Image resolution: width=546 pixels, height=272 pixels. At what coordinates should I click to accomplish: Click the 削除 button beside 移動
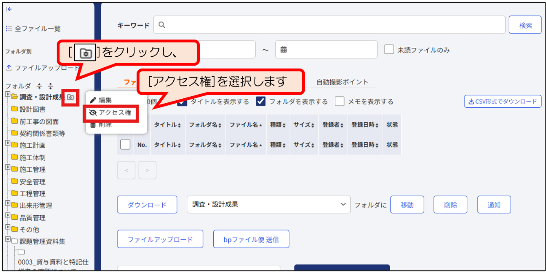[451, 205]
